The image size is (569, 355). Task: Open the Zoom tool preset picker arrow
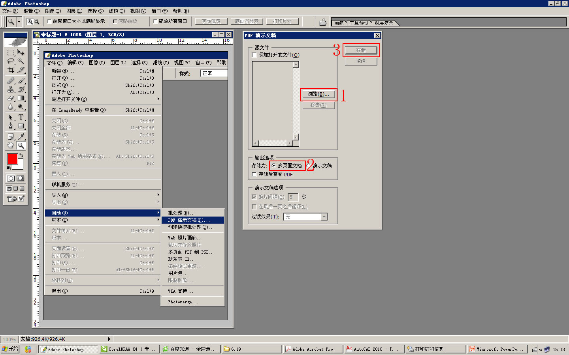click(19, 22)
